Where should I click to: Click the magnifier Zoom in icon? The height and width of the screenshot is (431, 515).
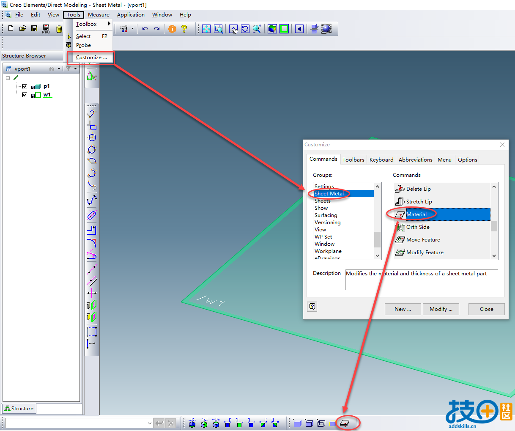pos(257,29)
